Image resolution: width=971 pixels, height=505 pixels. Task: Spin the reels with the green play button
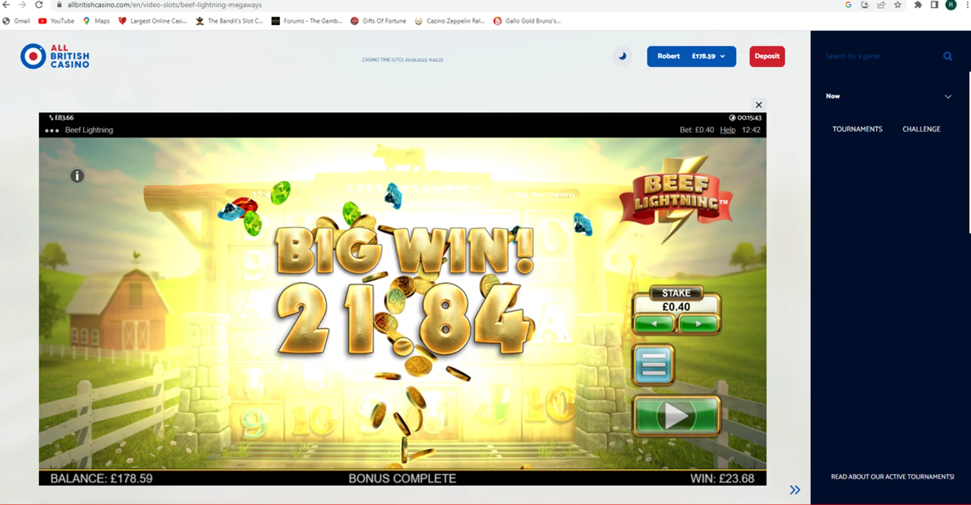[676, 415]
